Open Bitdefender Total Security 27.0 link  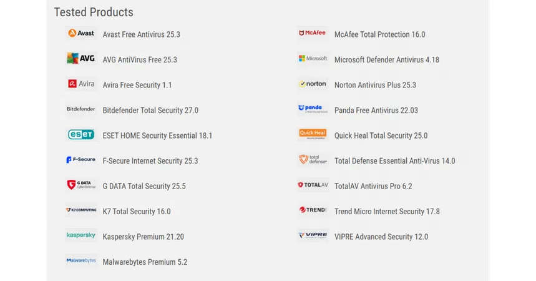coord(150,110)
